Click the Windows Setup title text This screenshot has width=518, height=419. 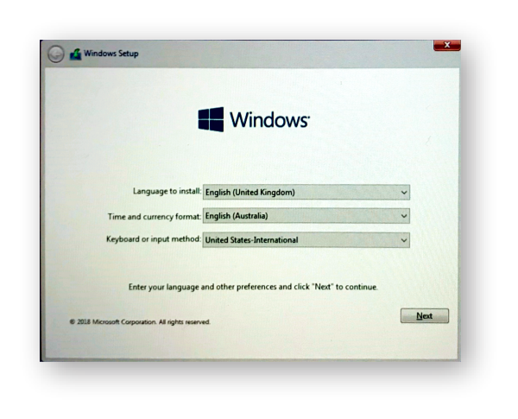coord(111,54)
